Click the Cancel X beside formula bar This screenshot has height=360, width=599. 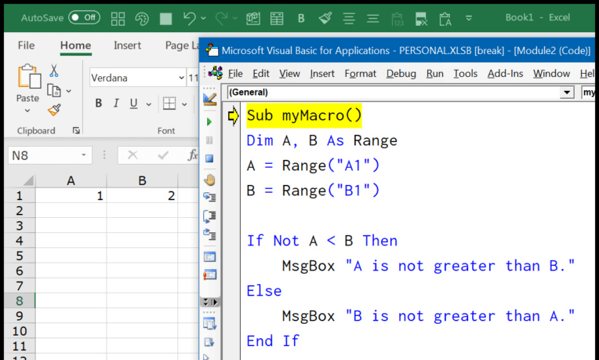click(x=133, y=155)
